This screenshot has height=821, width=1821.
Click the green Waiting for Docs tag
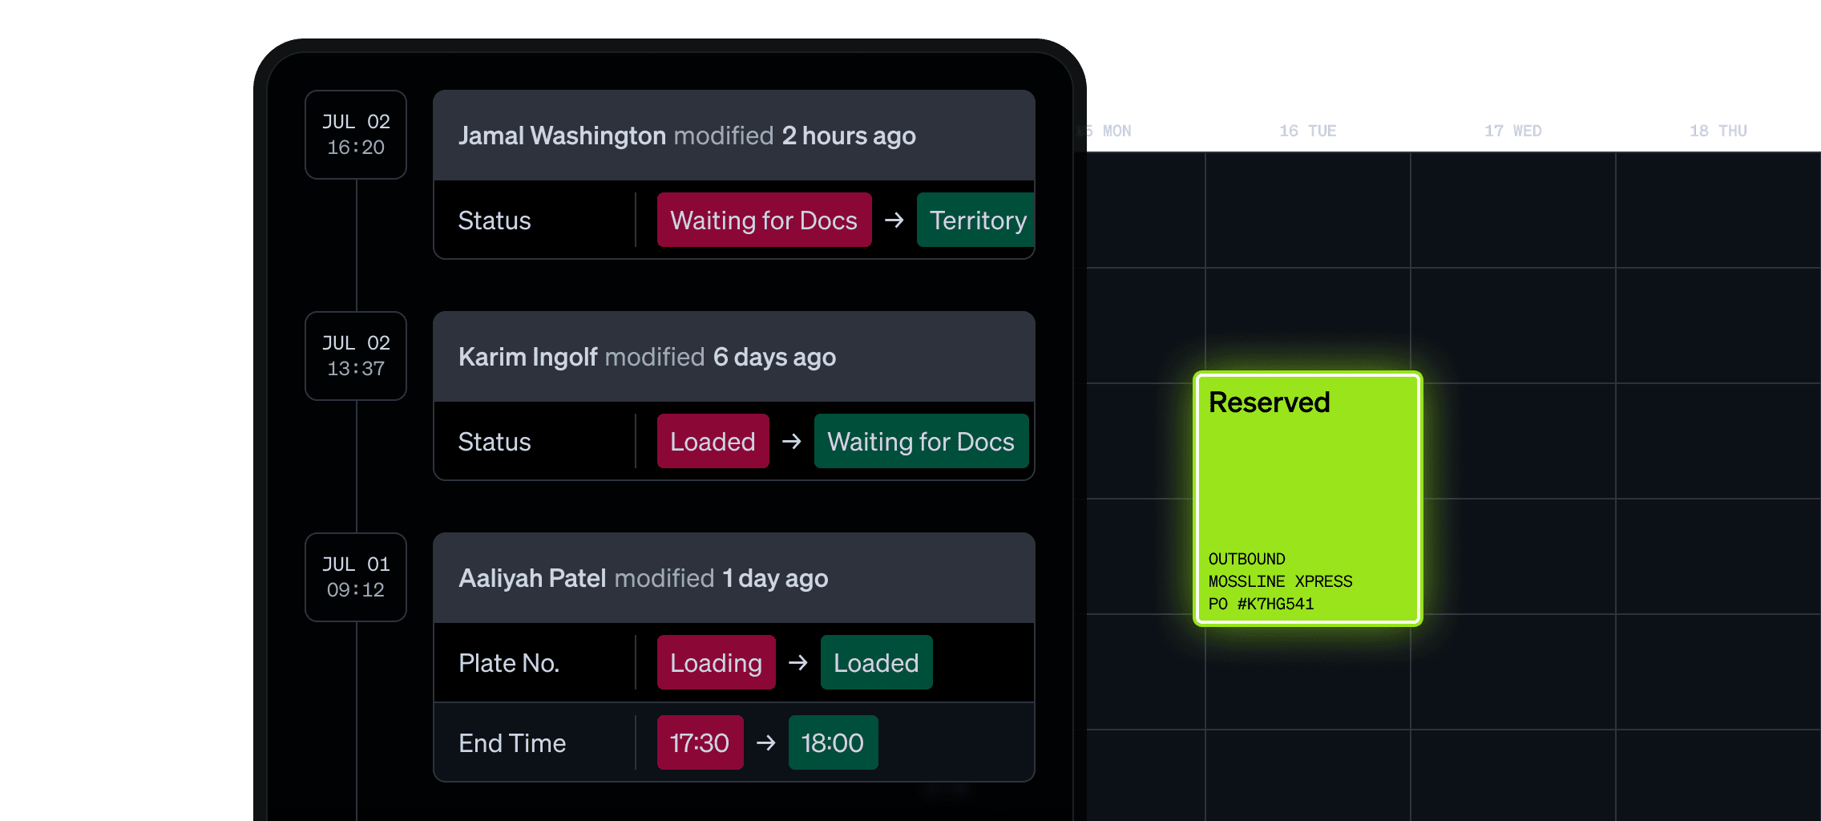(x=921, y=441)
